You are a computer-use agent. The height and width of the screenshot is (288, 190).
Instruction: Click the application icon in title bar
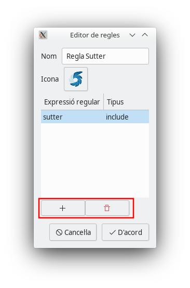tap(43, 35)
